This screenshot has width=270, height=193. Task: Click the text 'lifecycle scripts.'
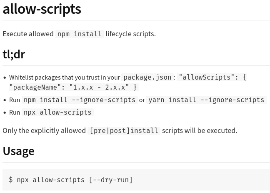click(x=131, y=34)
